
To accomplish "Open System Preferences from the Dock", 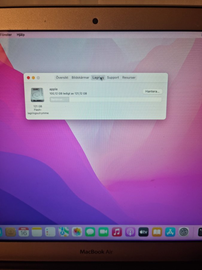I will (x=183, y=232).
